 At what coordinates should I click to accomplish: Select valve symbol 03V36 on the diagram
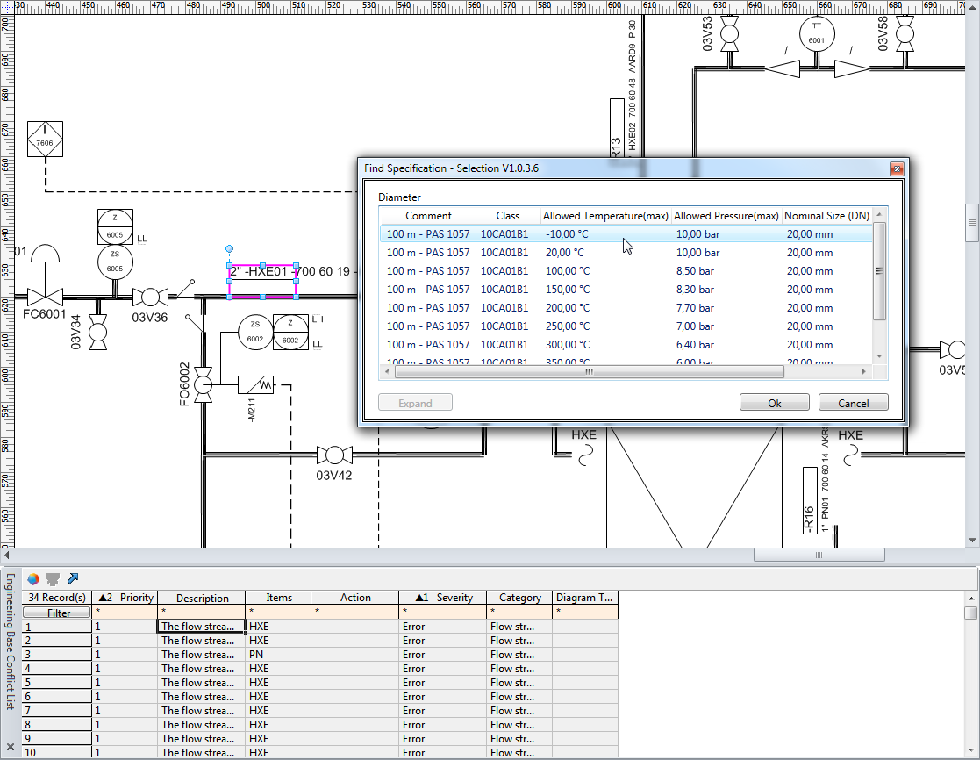click(x=150, y=297)
